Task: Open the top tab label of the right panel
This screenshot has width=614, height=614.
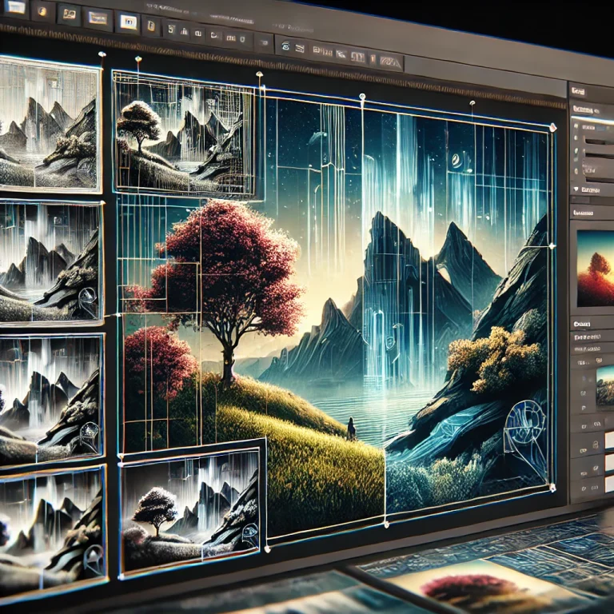Action: [x=578, y=91]
